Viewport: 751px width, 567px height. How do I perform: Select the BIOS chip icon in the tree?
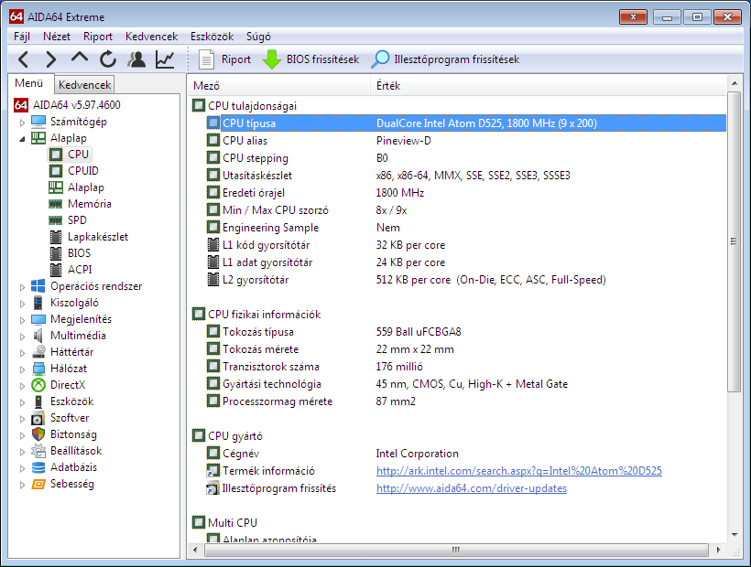(x=56, y=253)
